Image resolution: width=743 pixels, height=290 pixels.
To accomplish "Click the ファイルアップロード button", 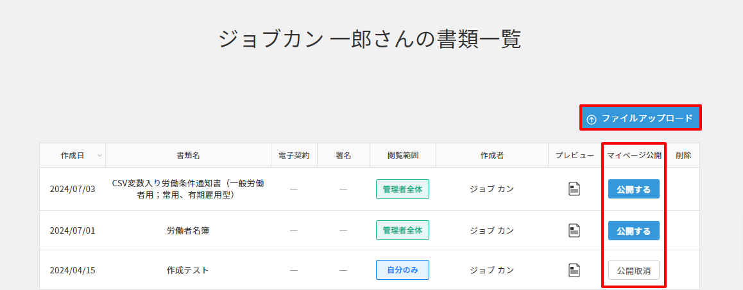I will click(640, 118).
